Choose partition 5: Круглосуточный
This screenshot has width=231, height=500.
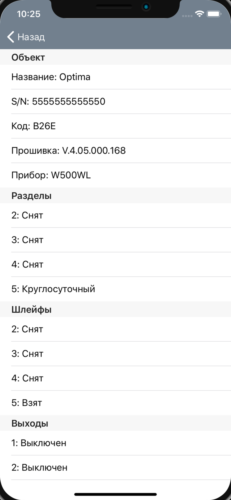point(115,289)
